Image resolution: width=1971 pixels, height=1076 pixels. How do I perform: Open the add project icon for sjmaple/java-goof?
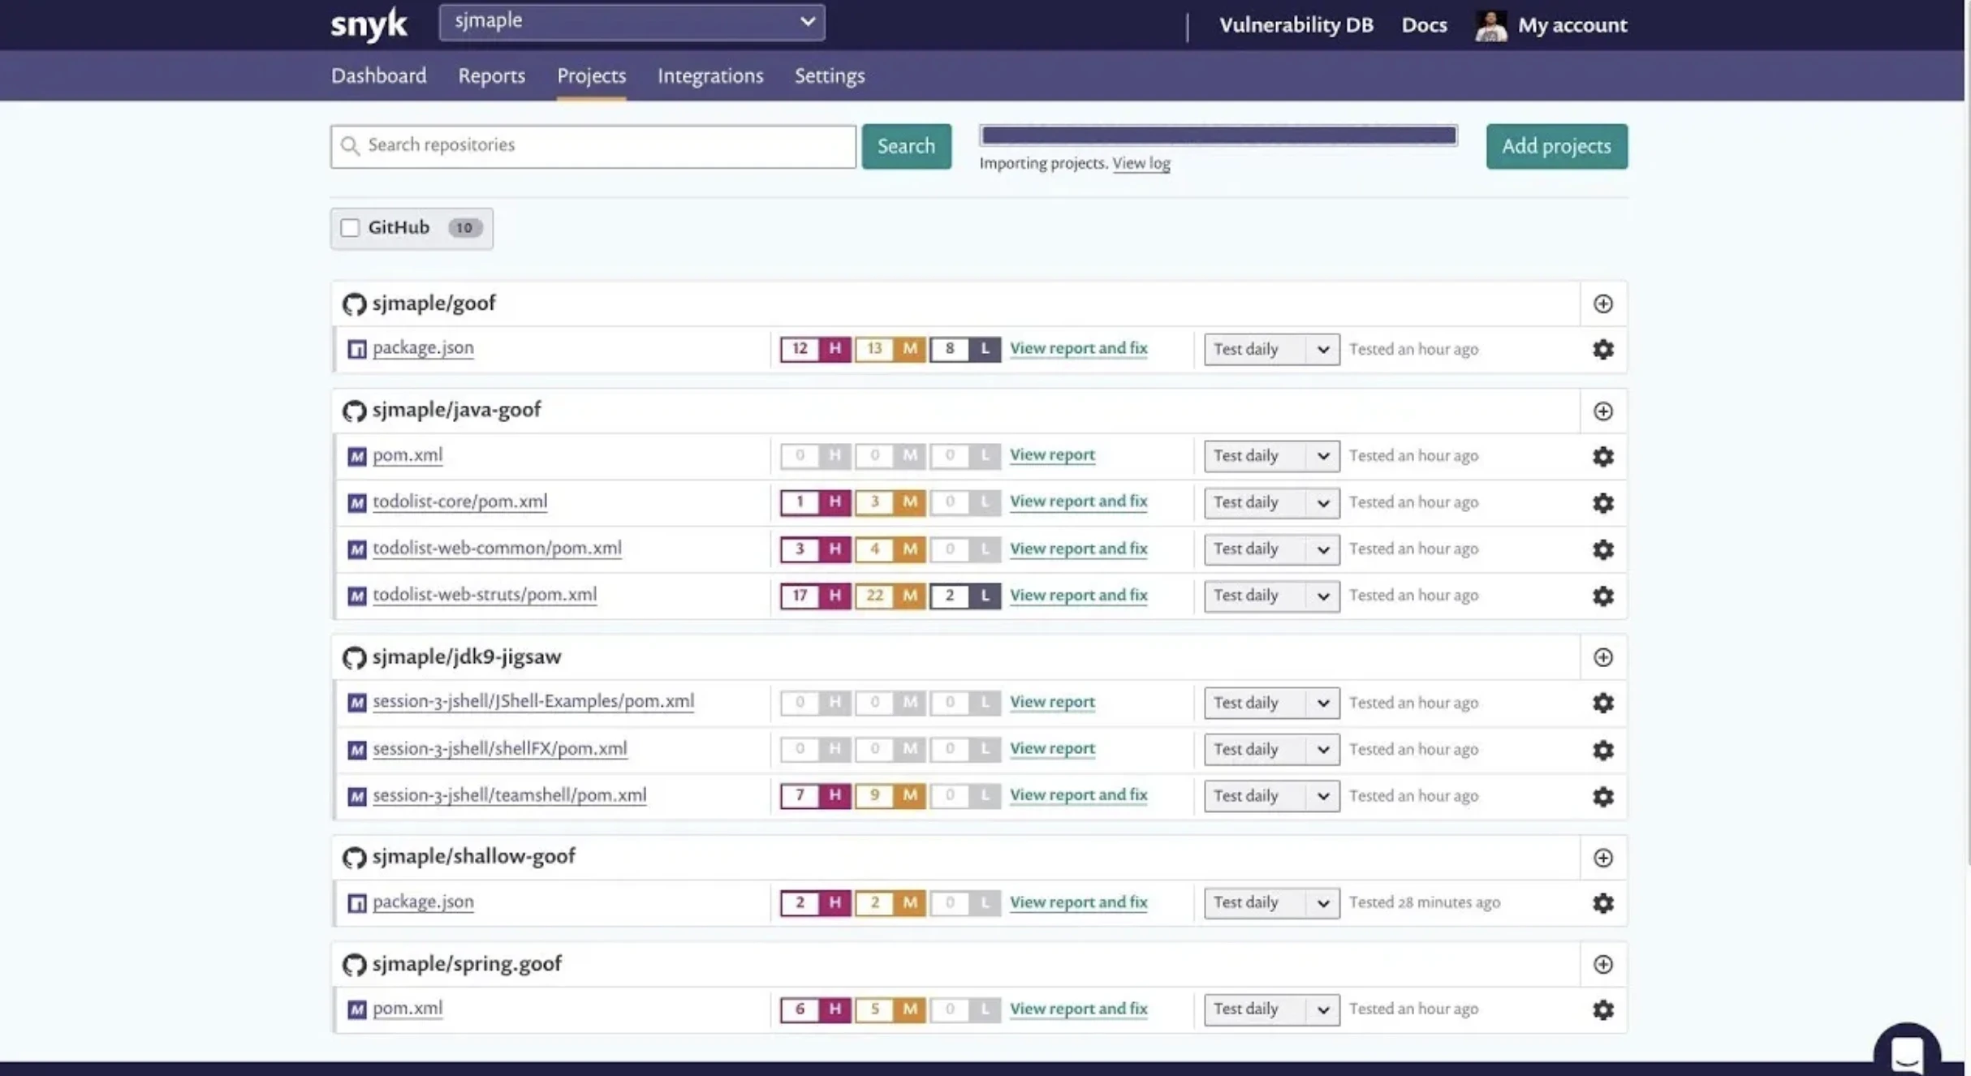[1603, 411]
